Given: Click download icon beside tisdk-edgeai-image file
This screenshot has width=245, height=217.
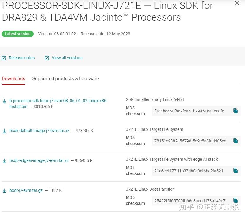Looking at the screenshot, I should (x=4, y=161).
